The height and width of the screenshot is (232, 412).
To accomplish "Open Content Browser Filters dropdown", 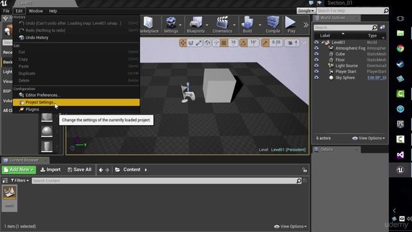I will [x=20, y=180].
